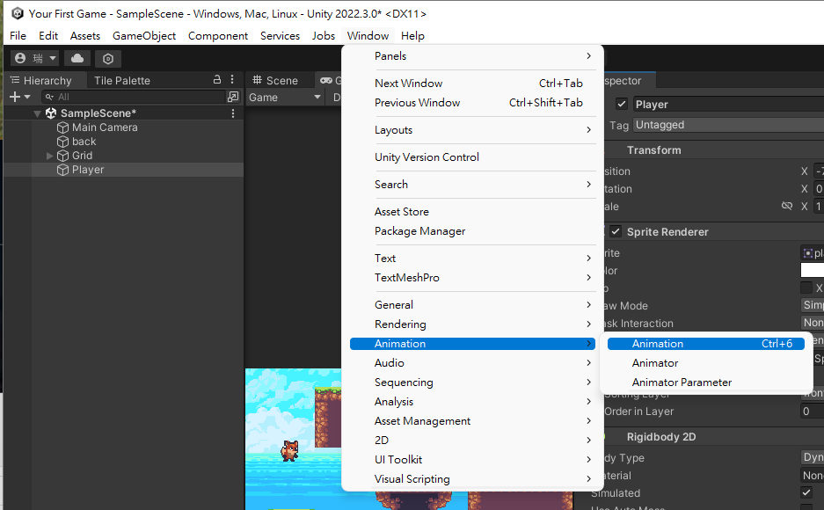The height and width of the screenshot is (510, 824).
Task: Open the UI Toolkit submenu
Action: (472, 460)
